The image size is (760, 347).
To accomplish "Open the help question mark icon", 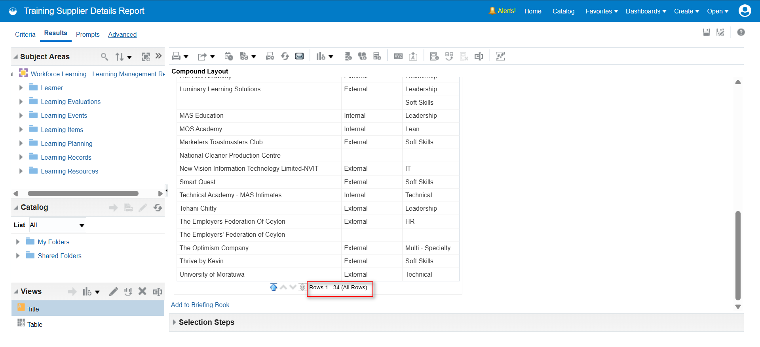I will (x=741, y=32).
